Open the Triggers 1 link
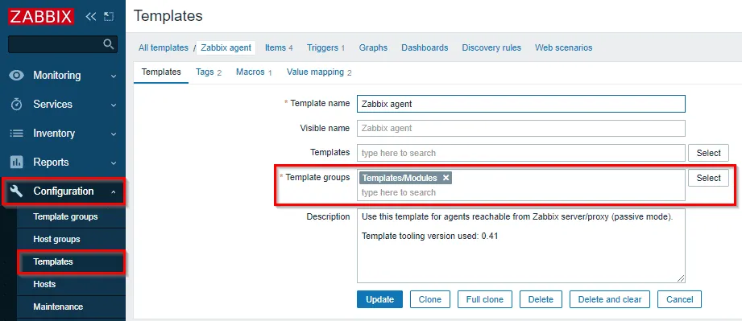 coord(325,47)
